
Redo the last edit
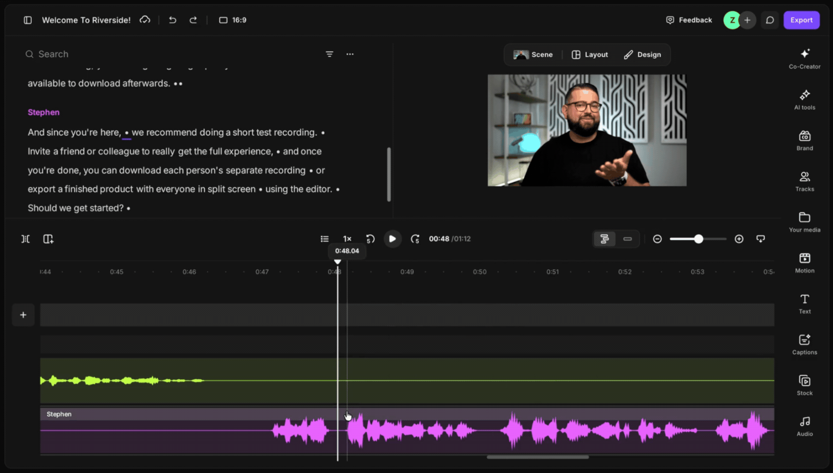[193, 20]
